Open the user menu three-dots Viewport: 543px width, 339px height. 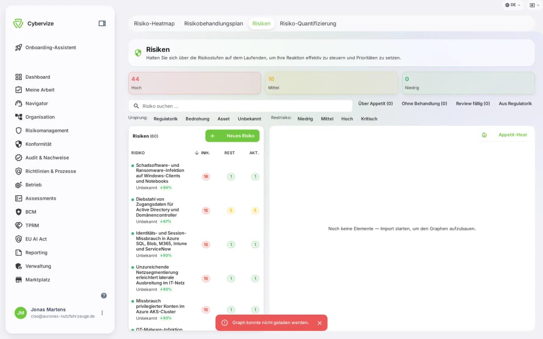pos(102,313)
